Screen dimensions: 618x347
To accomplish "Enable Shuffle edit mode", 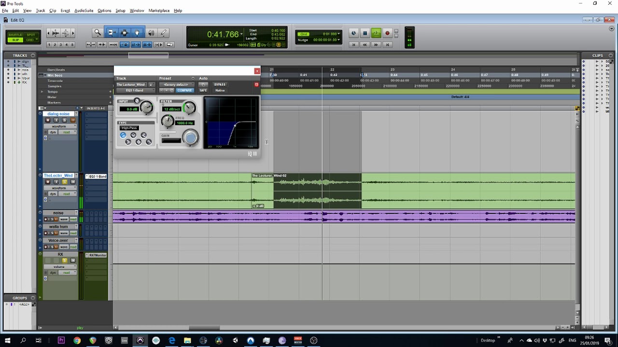I will (15, 35).
